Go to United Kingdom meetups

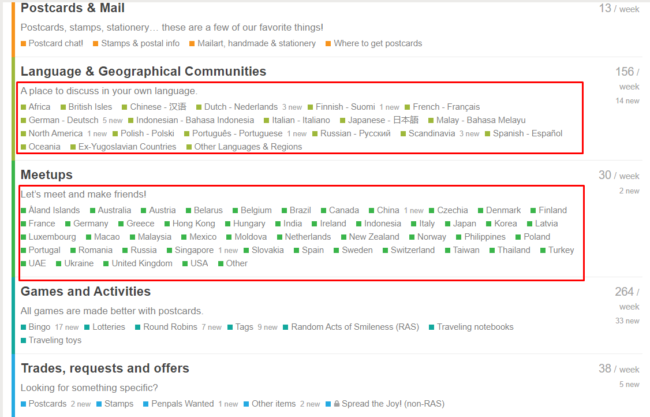[x=142, y=263]
